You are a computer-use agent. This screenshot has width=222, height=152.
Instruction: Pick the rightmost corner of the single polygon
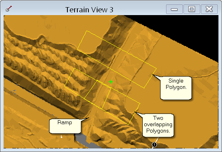(x=157, y=69)
